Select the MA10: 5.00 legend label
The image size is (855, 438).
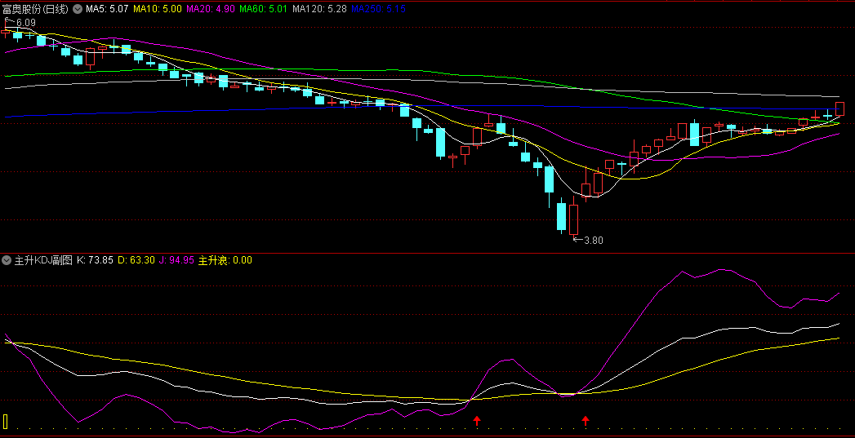(x=157, y=9)
